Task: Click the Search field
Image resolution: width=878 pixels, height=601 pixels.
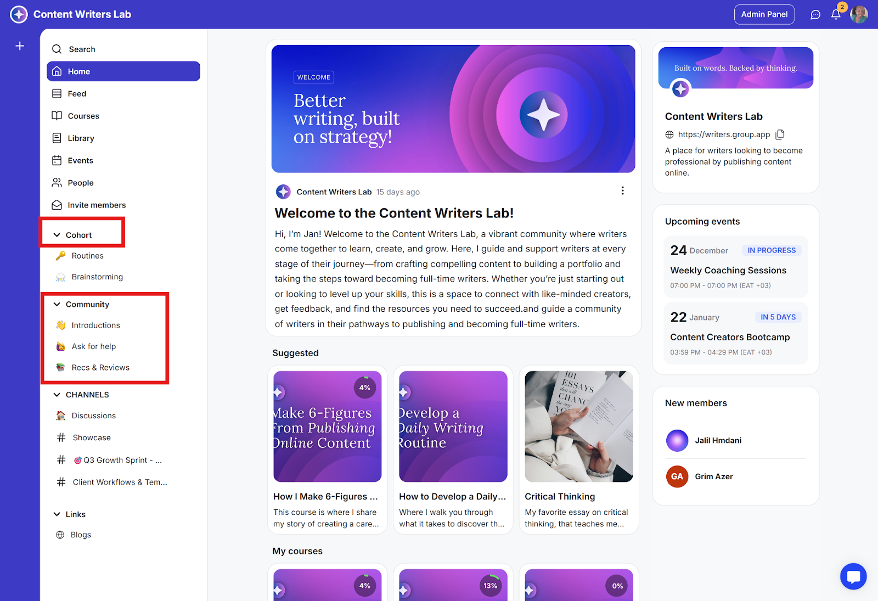Action: tap(123, 49)
